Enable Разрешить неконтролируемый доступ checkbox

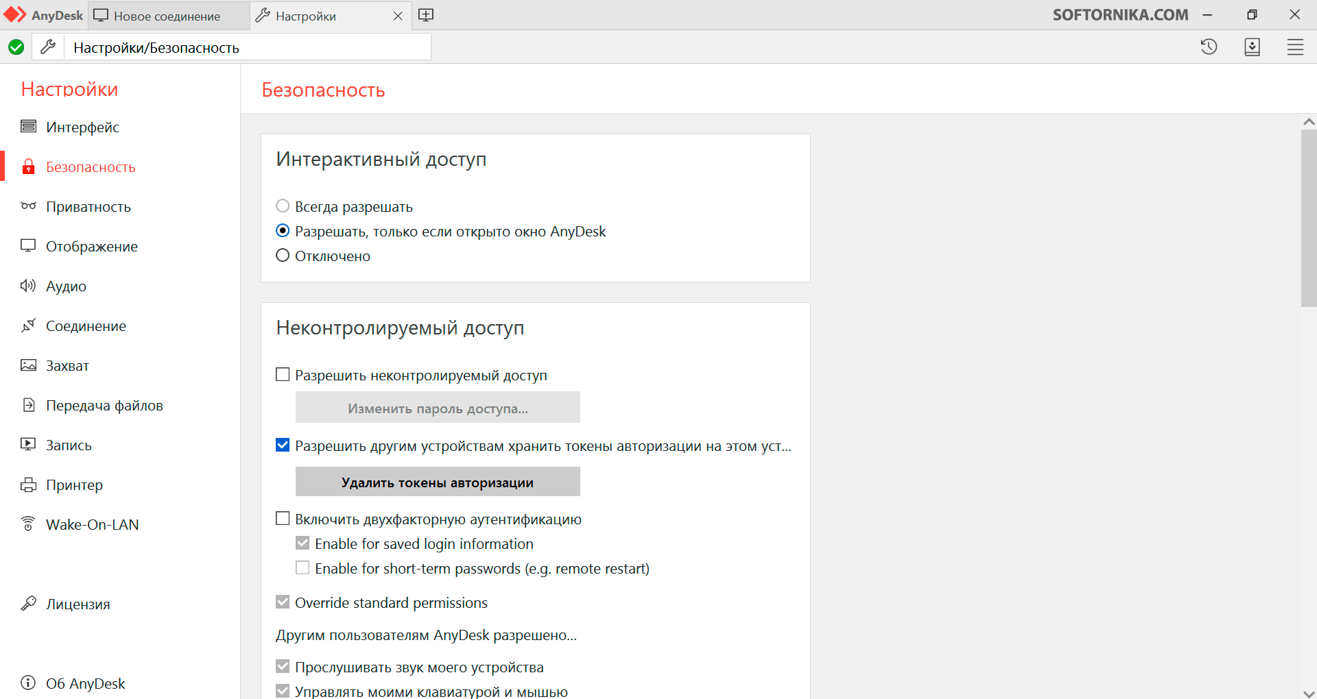(283, 374)
